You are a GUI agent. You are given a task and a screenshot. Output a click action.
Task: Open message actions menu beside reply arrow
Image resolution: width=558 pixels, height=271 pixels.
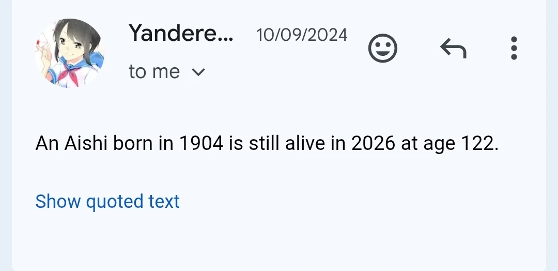click(514, 48)
